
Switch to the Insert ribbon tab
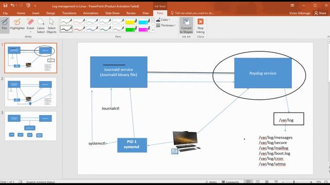coord(36,13)
